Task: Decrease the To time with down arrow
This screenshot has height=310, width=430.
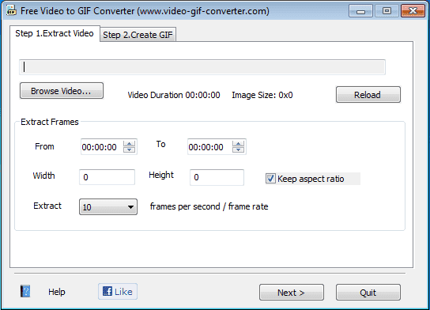Action: [238, 149]
